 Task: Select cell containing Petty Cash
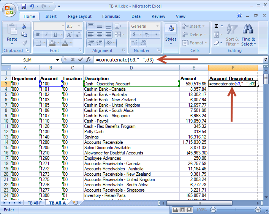point(131,132)
